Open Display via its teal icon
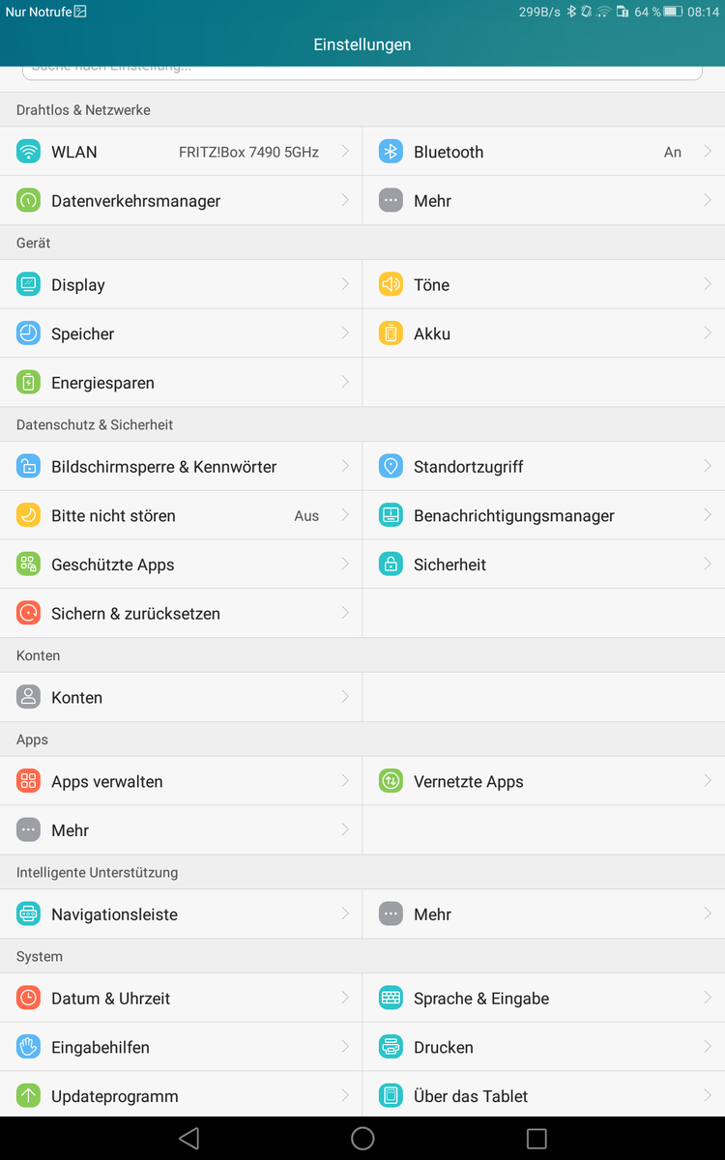 tap(28, 285)
